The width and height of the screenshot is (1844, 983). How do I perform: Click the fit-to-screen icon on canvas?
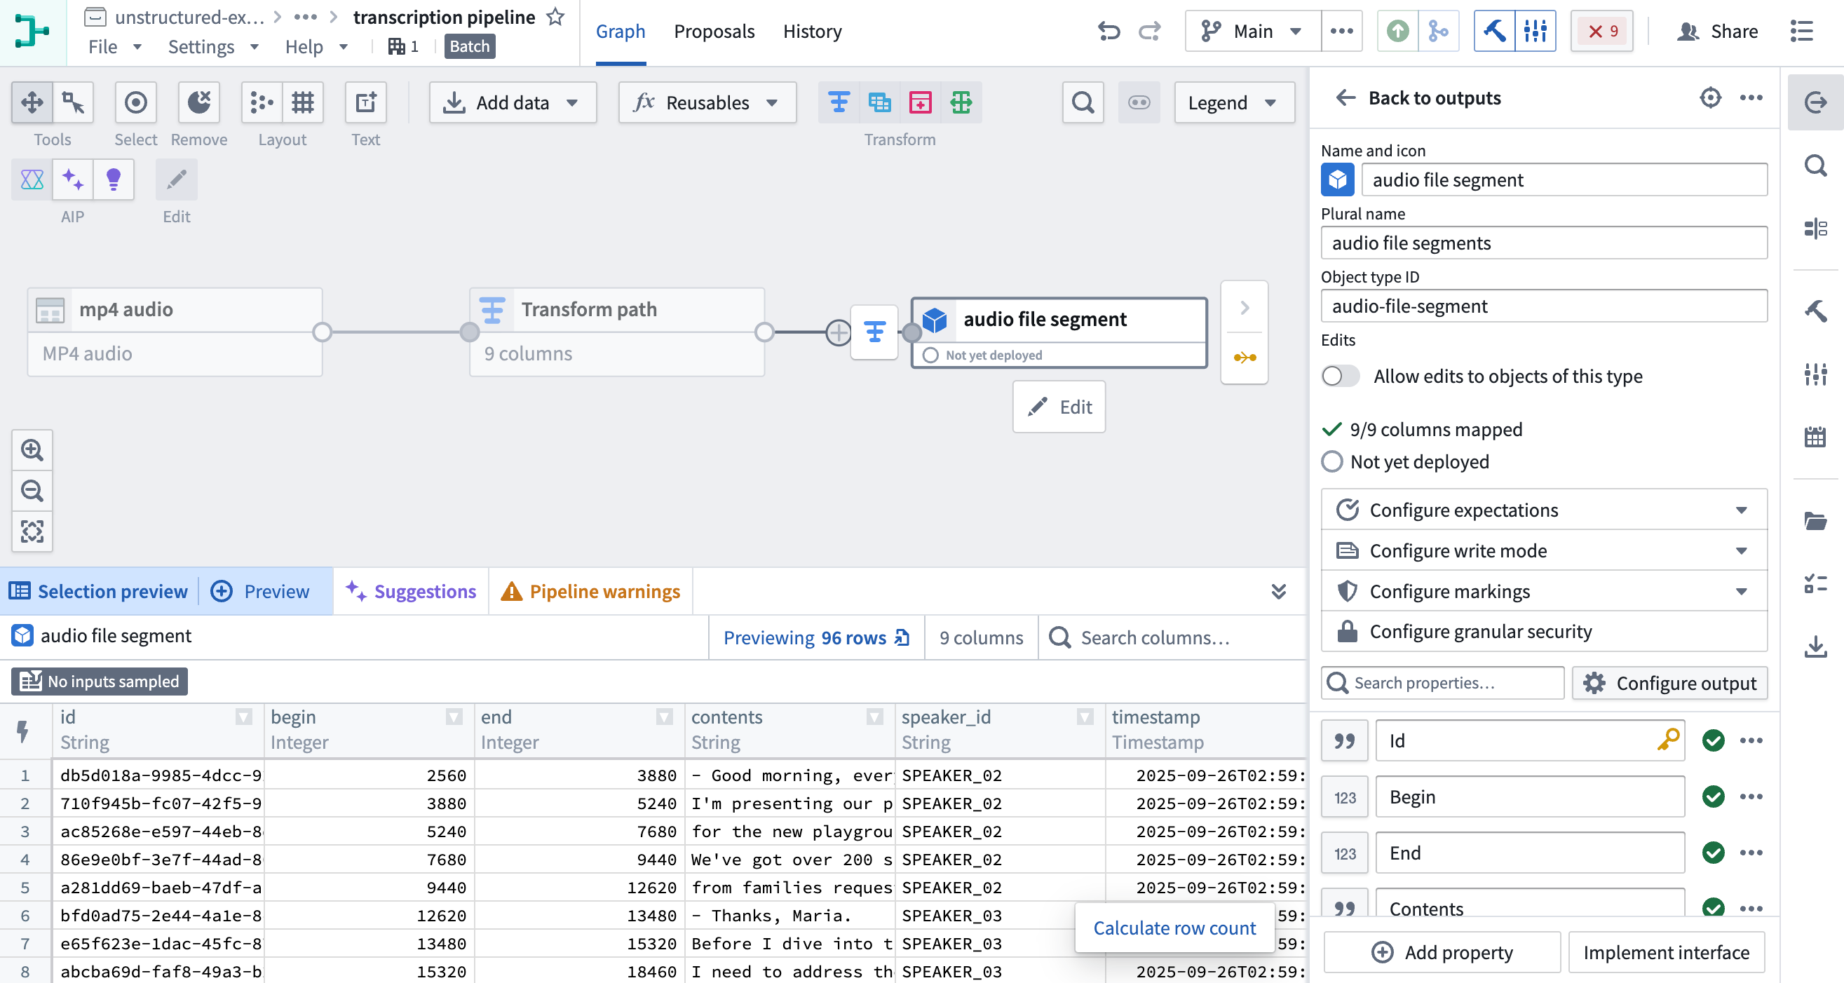[32, 531]
